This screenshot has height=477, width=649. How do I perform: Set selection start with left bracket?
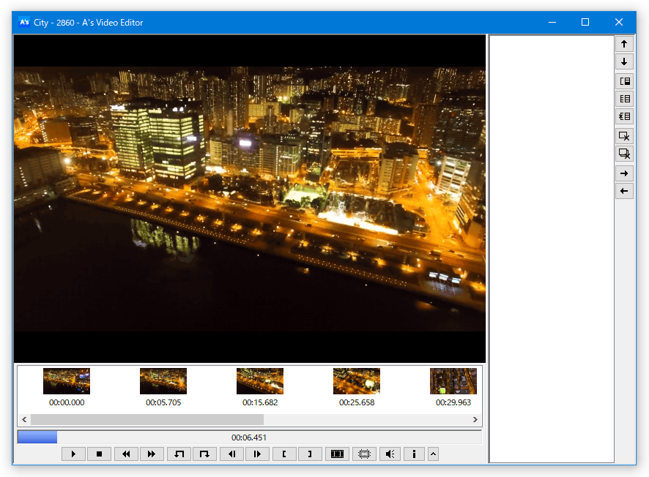(285, 454)
